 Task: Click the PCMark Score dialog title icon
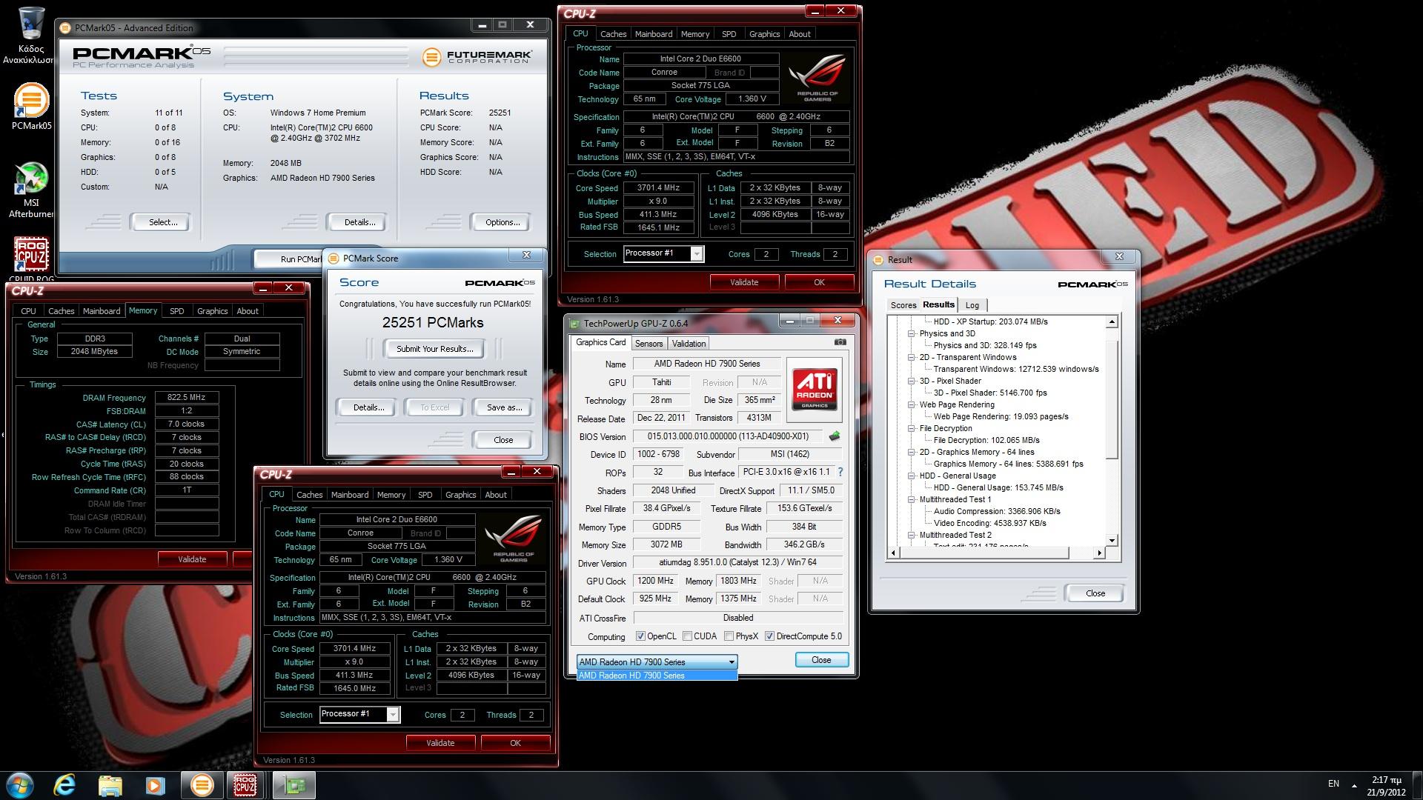(x=334, y=259)
